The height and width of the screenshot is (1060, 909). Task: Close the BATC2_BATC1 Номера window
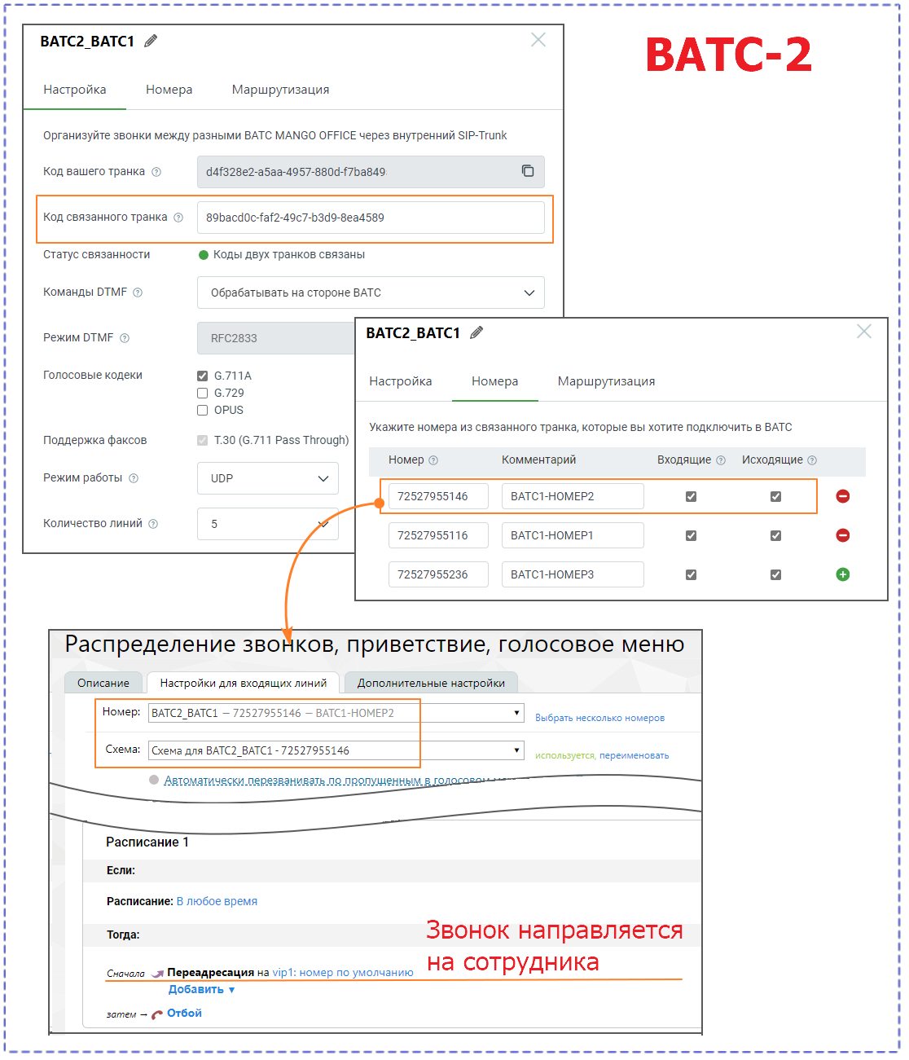pyautogui.click(x=864, y=332)
